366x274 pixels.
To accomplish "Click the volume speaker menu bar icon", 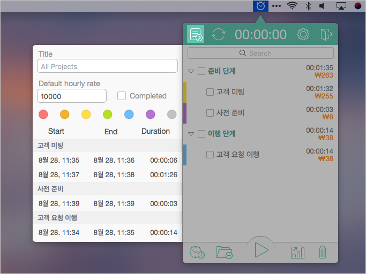I will [322, 6].
